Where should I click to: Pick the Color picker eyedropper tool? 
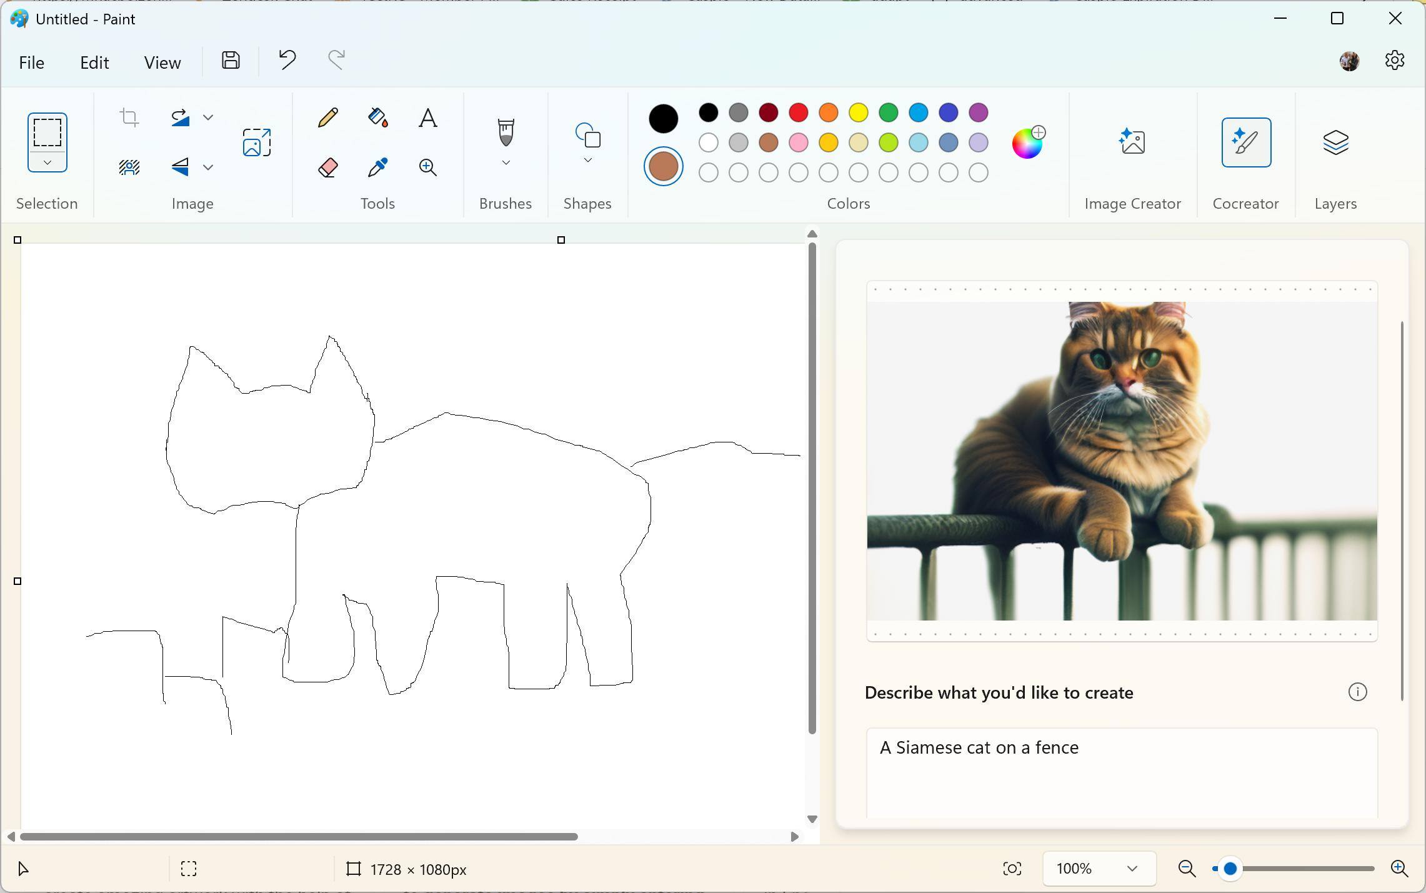(x=377, y=167)
